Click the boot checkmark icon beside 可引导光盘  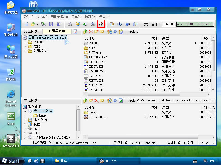click(75, 31)
